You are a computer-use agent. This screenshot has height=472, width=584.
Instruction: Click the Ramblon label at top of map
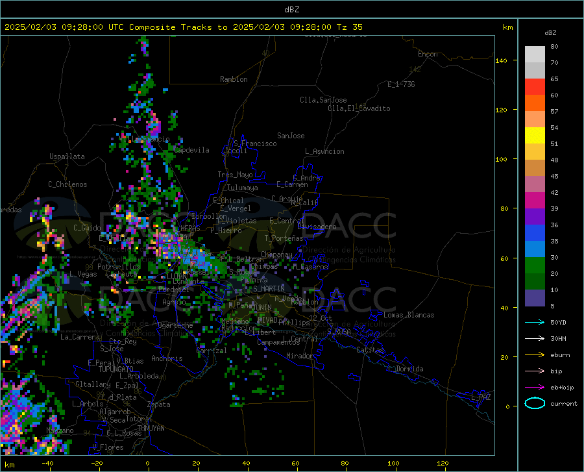[x=234, y=79]
